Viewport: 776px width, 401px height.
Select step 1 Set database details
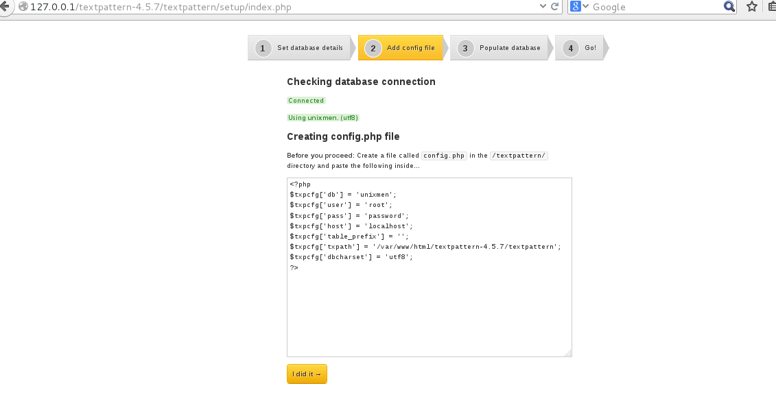pos(301,48)
